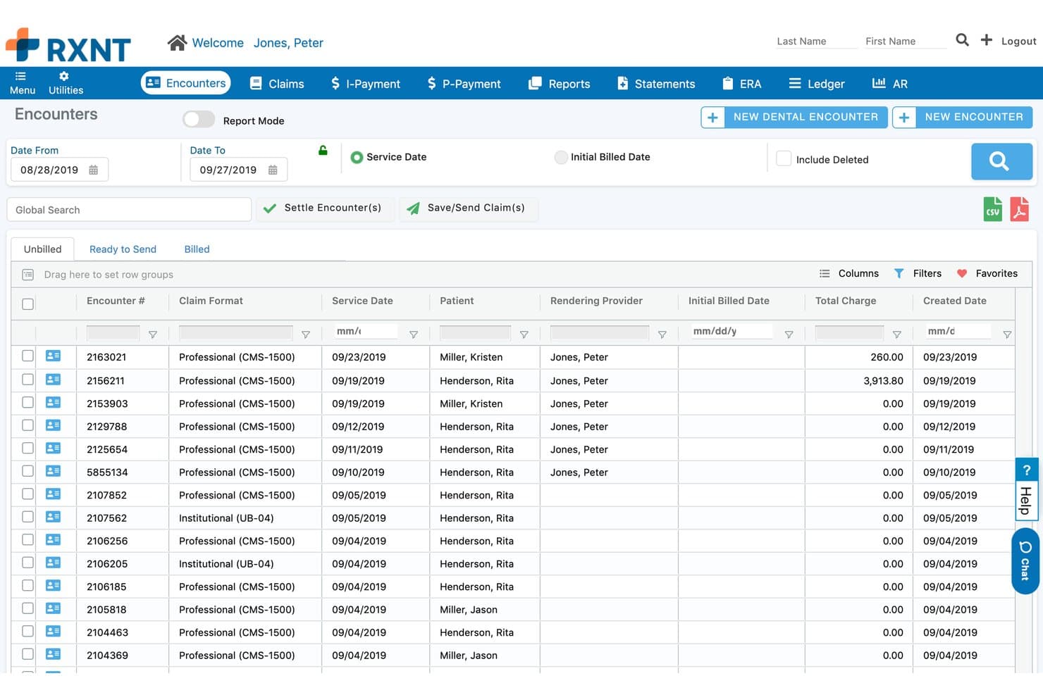Open the I-Payment menu
This screenshot has width=1043, height=695.
pos(366,84)
